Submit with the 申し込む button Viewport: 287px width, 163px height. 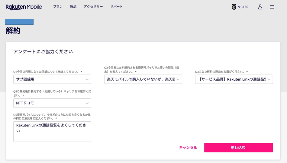(238, 148)
